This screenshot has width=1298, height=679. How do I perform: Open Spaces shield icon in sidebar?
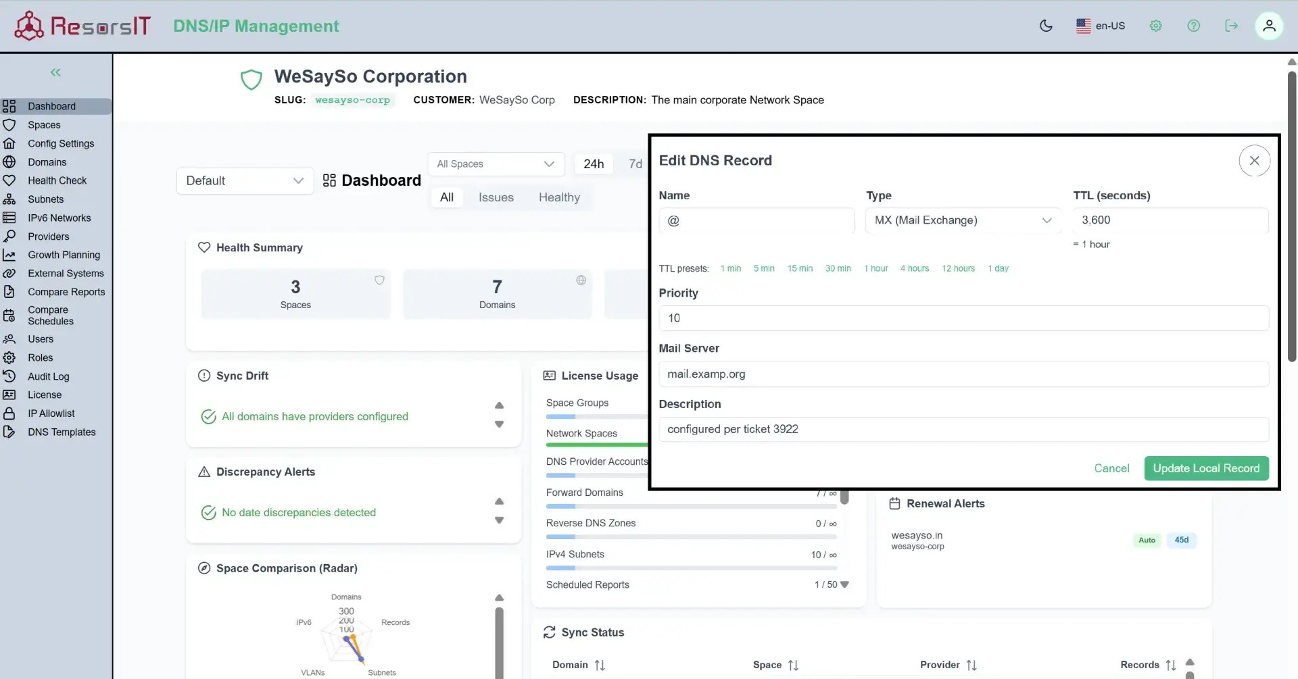[x=9, y=125]
